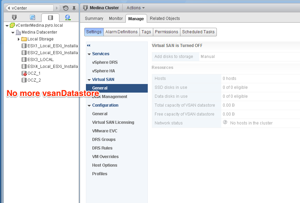Screen dimensions: 300x203
Task: Switch to the Monitor tab
Action: (x=116, y=19)
